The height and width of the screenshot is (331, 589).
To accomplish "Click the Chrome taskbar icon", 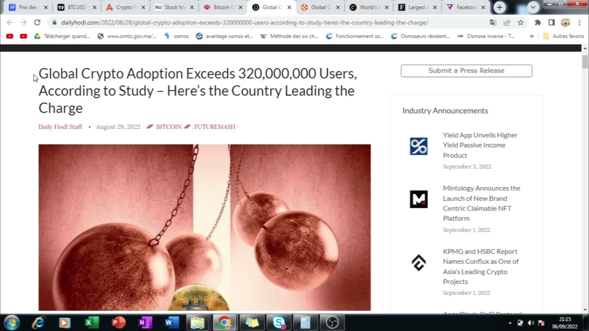I will tap(225, 323).
